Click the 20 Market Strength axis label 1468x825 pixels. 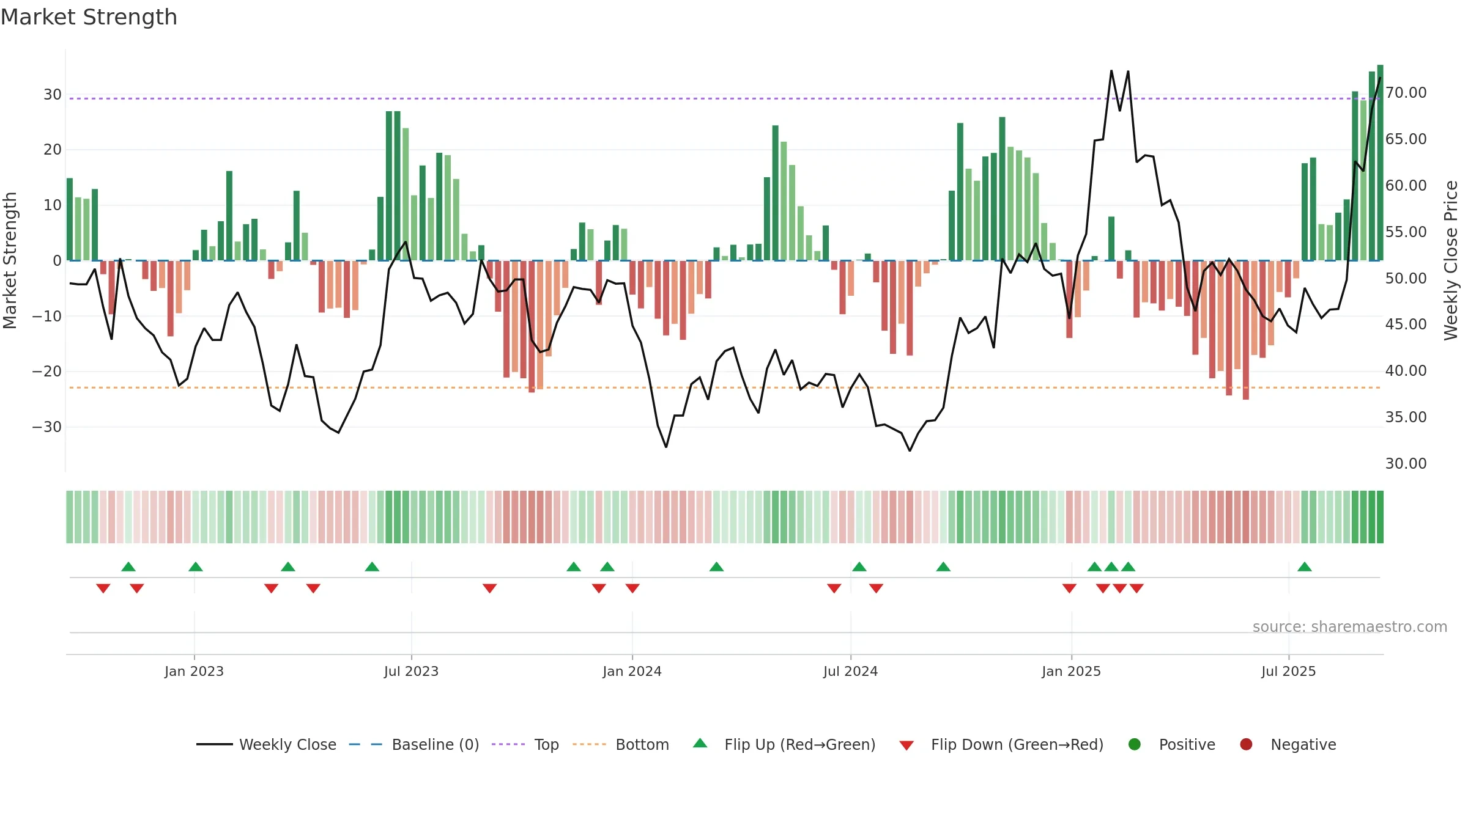(53, 150)
